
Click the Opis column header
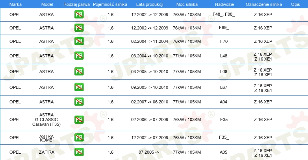pyautogui.click(x=295, y=4)
